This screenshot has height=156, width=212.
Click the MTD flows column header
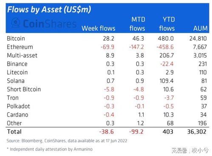click(137, 24)
